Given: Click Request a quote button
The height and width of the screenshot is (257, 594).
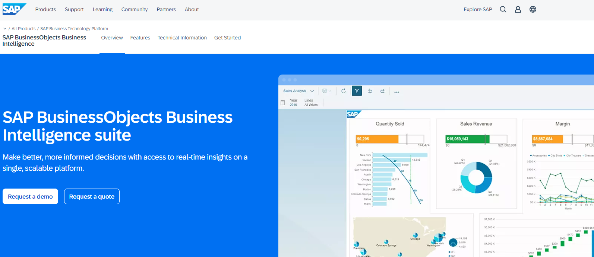Looking at the screenshot, I should (92, 196).
